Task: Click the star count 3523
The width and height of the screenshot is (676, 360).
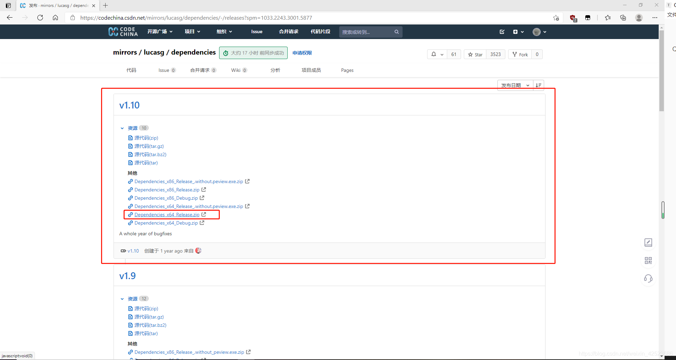Action: tap(496, 54)
